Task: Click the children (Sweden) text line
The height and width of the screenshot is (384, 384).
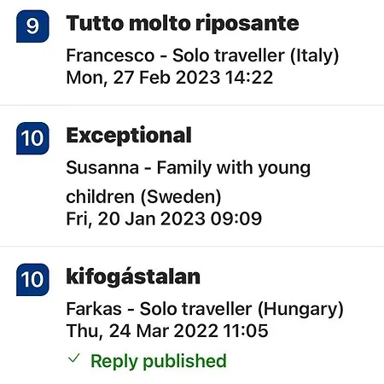Action: tap(143, 196)
